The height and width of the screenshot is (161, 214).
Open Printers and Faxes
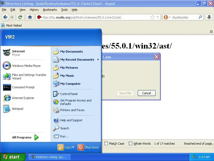click(x=76, y=110)
